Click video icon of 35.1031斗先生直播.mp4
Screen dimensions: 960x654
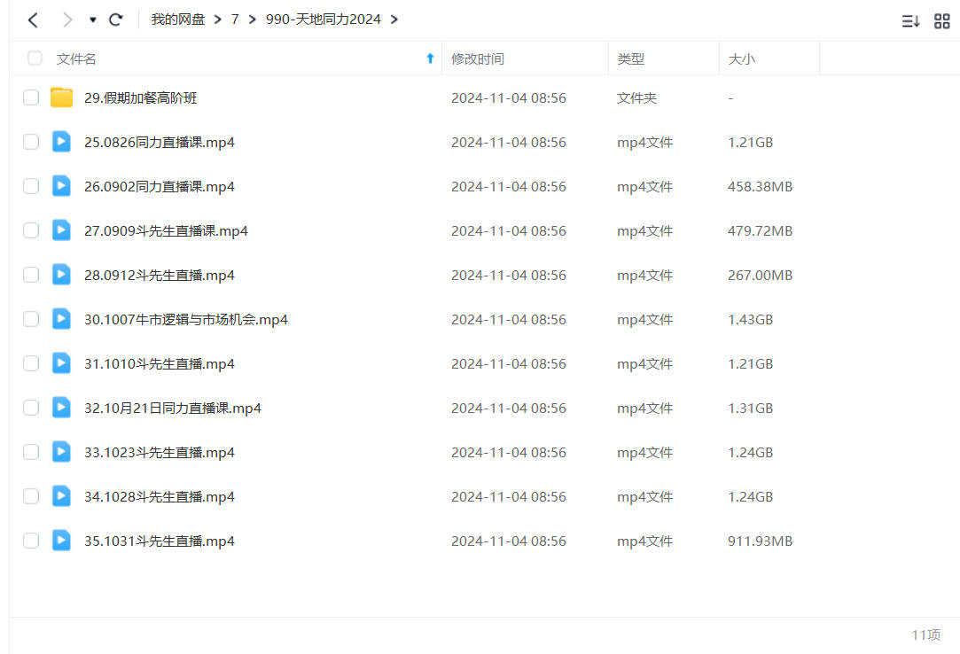click(61, 540)
